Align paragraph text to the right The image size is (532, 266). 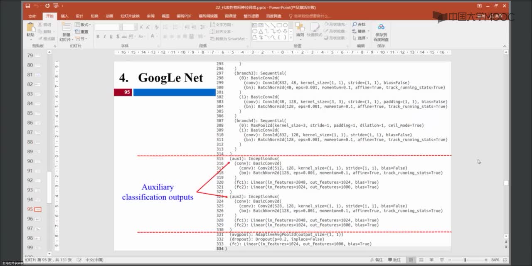(179, 37)
